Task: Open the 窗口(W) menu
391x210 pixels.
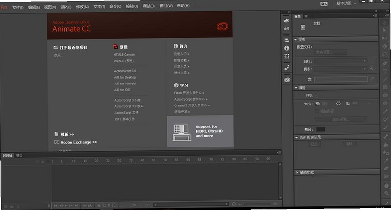Action: [166, 6]
